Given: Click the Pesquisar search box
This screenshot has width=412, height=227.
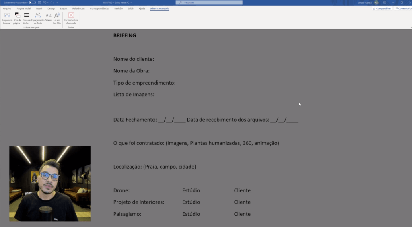Looking at the screenshot, I should point(209,2).
